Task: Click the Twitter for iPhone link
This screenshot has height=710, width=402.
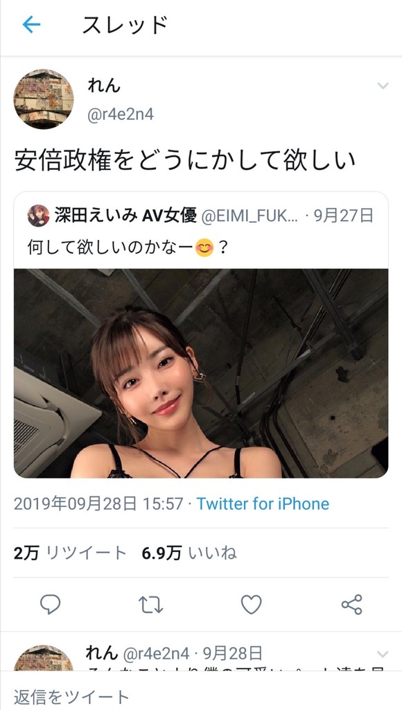Action: coord(263,503)
